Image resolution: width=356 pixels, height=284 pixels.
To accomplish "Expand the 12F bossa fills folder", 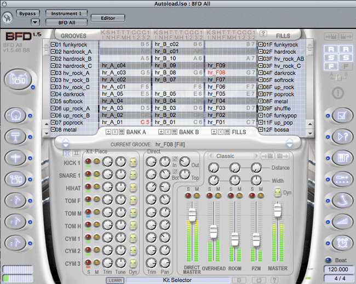I will [x=261, y=129].
